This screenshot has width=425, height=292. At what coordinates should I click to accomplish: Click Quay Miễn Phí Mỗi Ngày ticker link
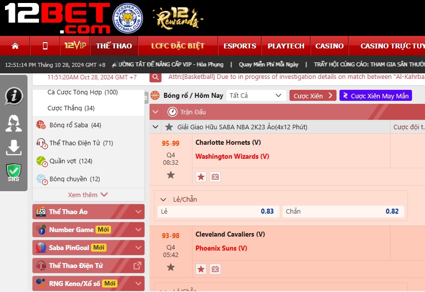(268, 64)
